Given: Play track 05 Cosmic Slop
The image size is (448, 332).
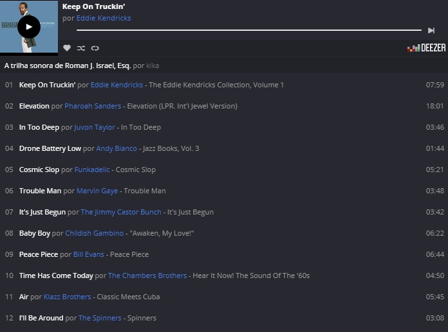Looking at the screenshot, I should 39,170.
